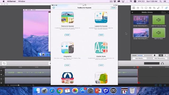This screenshot has width=169, height=95.
Task: Click the Add Media... button
Action: pos(139,58)
